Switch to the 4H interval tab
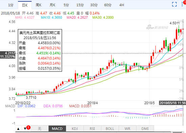This screenshot has width=186, height=133. pos(122,5)
